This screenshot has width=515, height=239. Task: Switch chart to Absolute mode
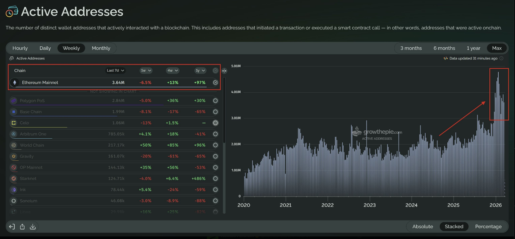point(422,227)
